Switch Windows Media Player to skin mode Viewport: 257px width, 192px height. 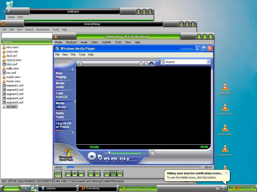(x=152, y=153)
